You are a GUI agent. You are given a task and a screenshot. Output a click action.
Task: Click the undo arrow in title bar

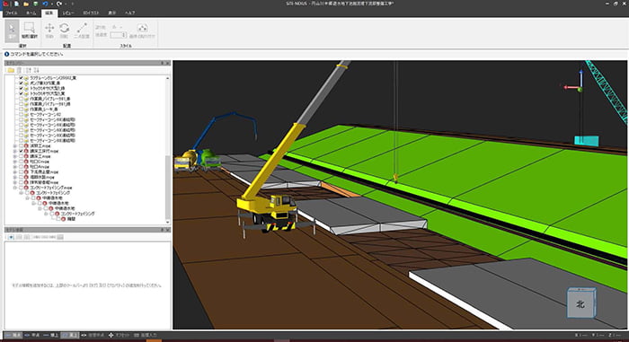(45, 4)
